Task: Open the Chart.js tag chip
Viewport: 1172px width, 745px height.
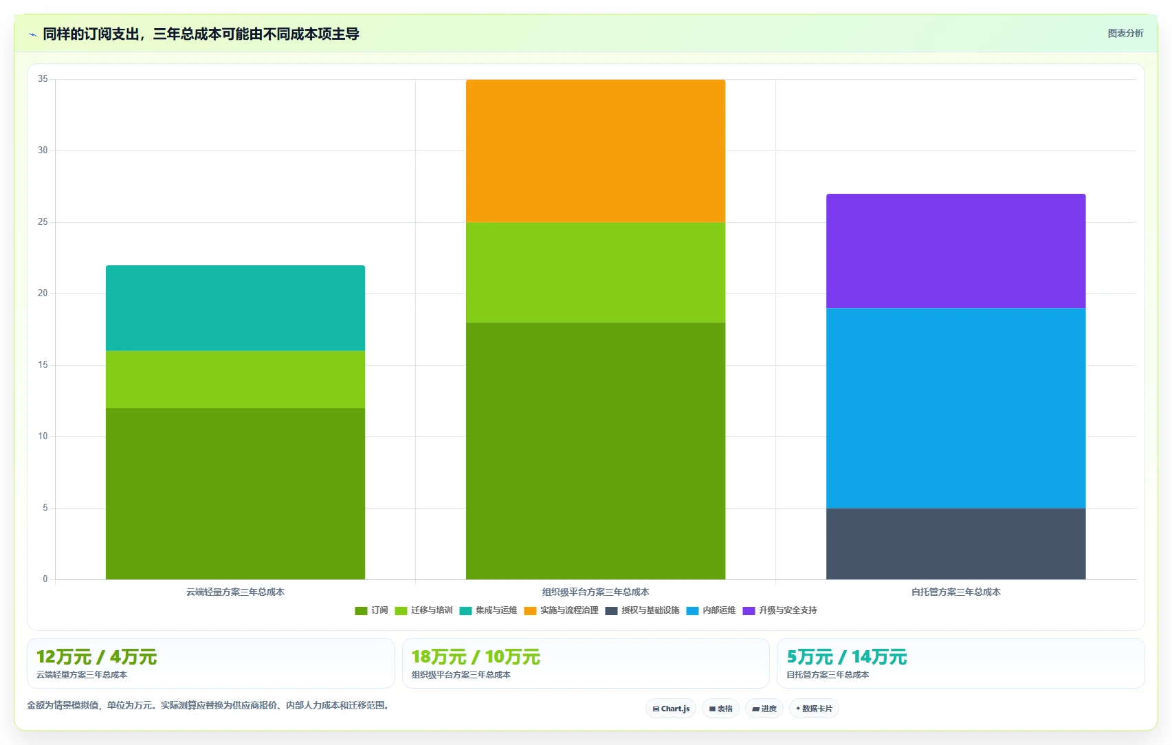Action: (671, 709)
